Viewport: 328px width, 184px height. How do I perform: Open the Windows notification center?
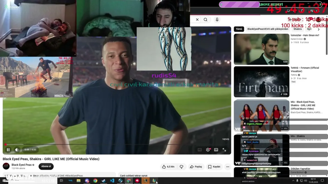tap(322, 181)
